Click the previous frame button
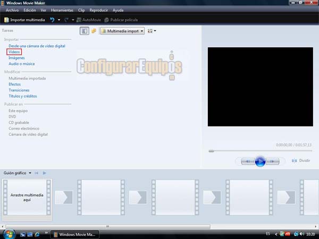Viewport: 319px width, 239px height. tap(248, 161)
